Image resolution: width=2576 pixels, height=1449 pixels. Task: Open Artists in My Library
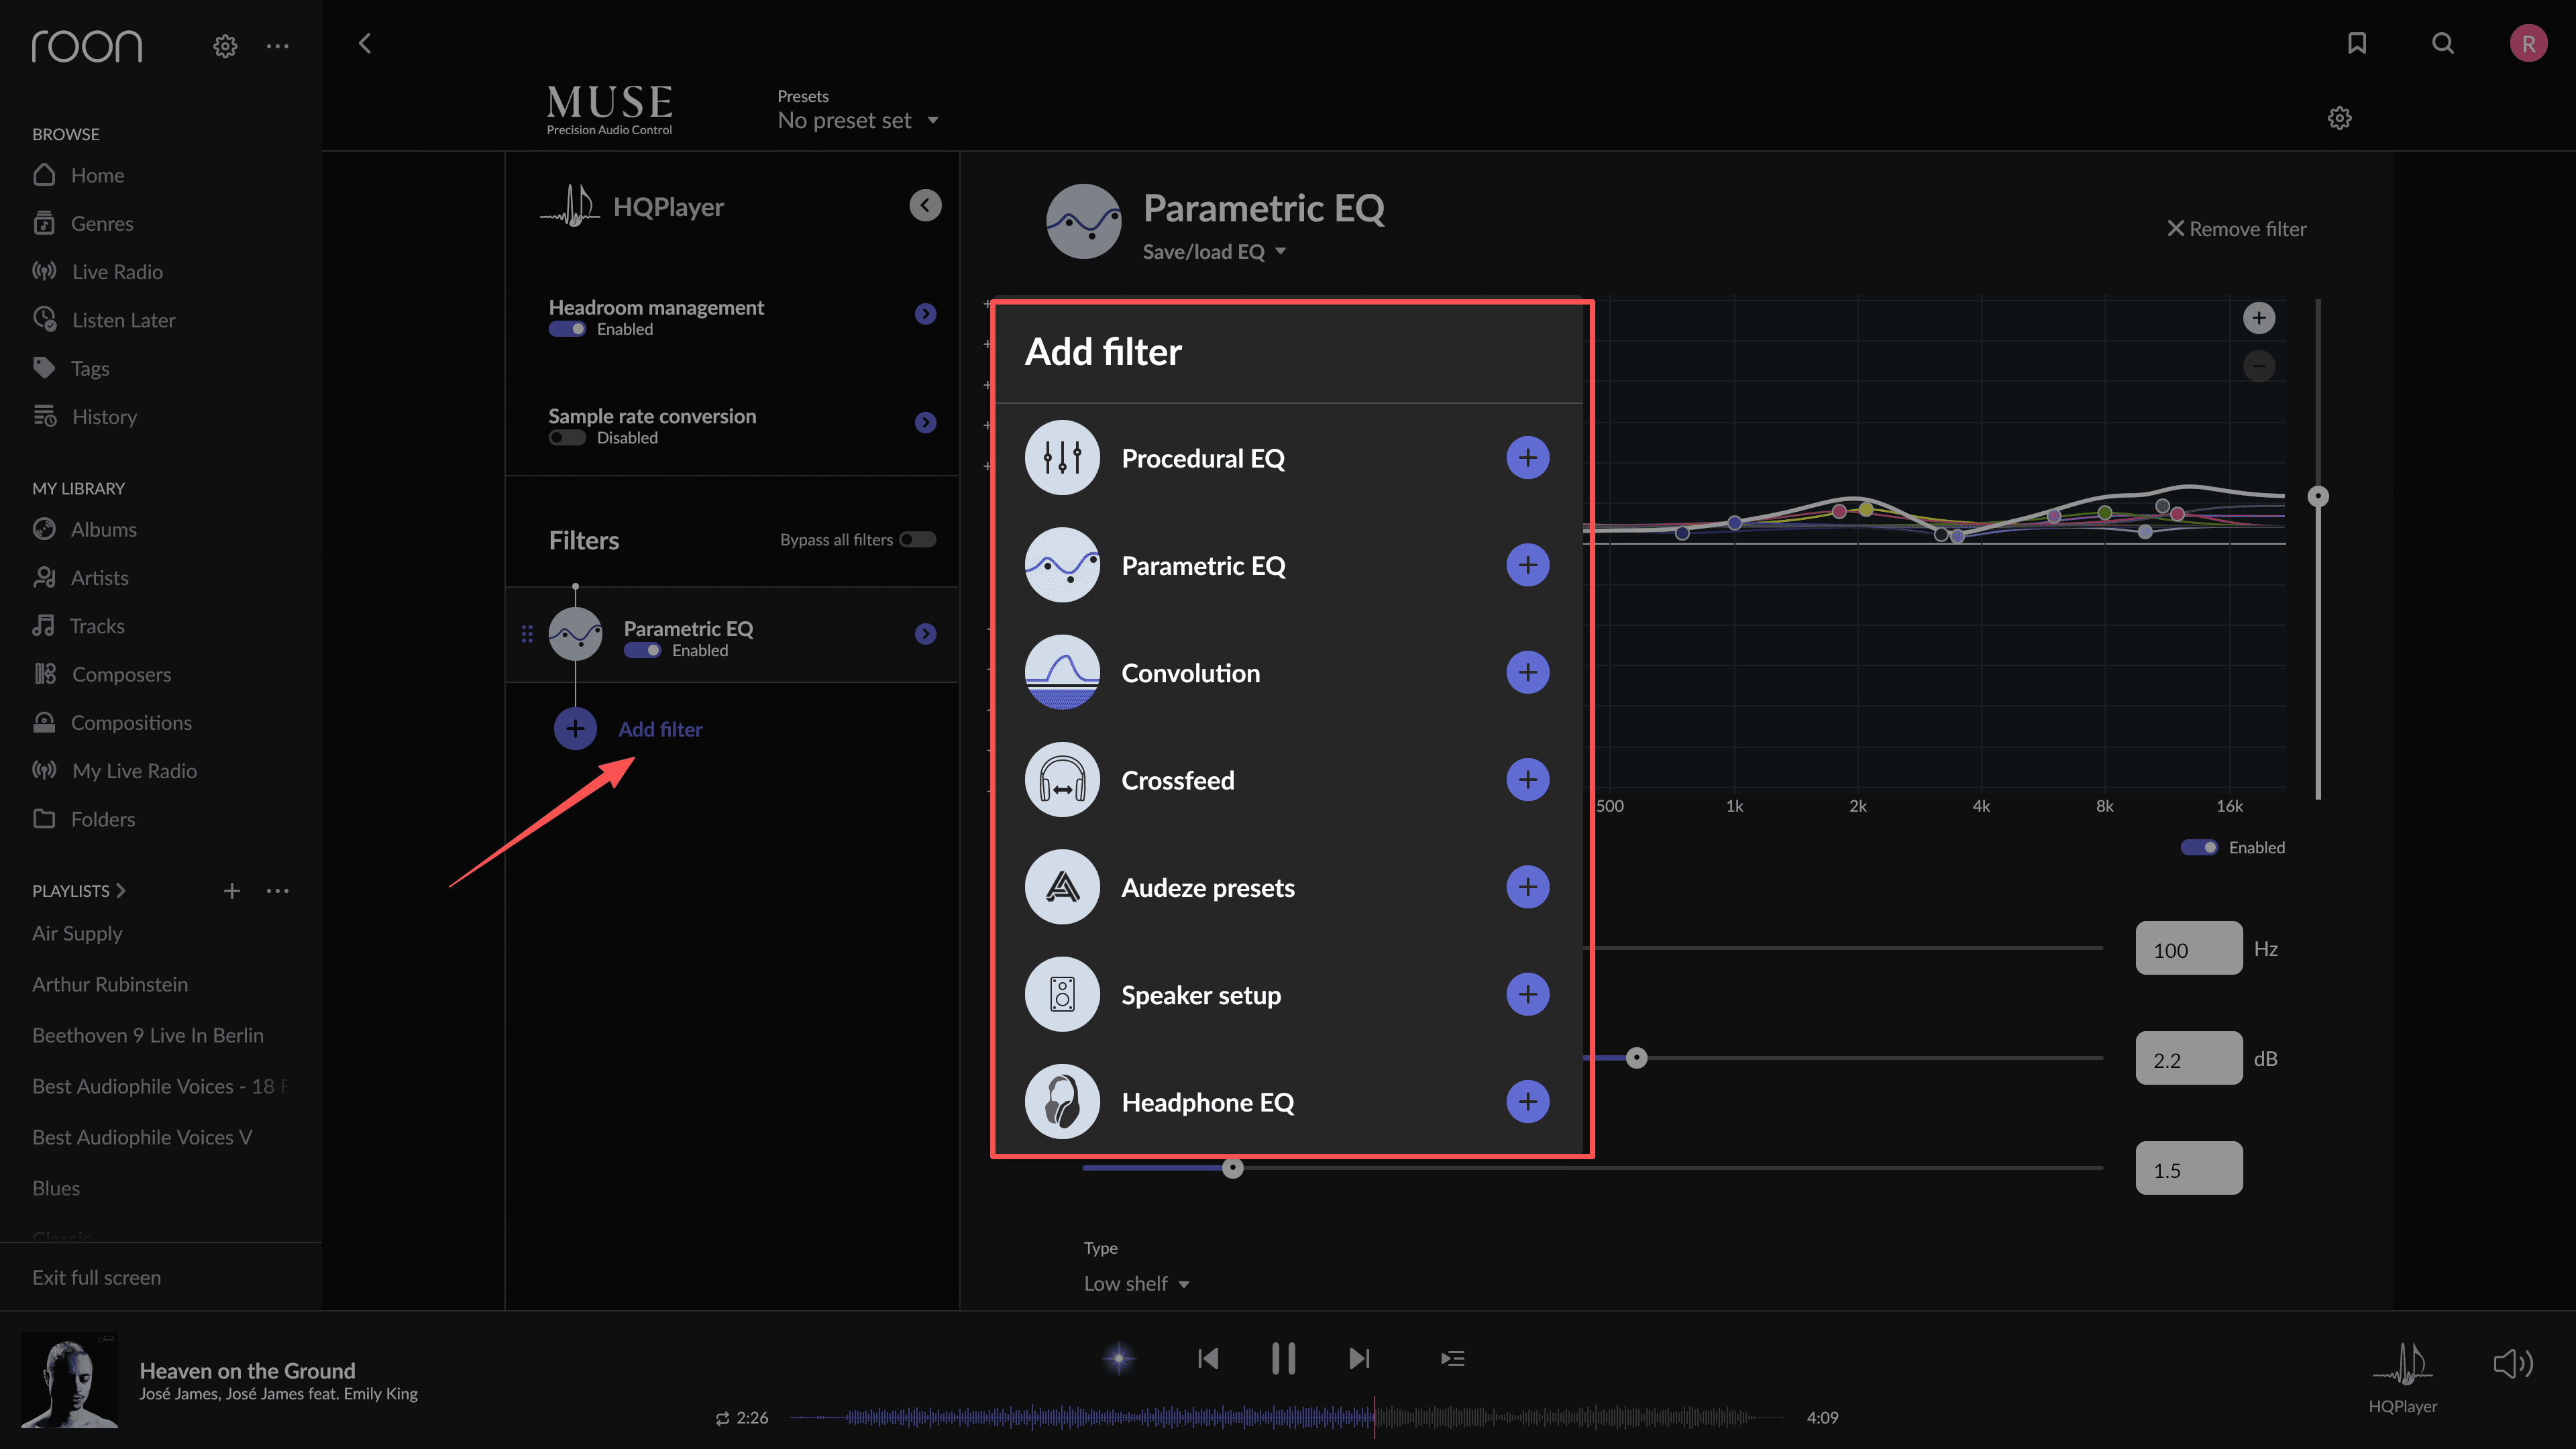click(99, 578)
